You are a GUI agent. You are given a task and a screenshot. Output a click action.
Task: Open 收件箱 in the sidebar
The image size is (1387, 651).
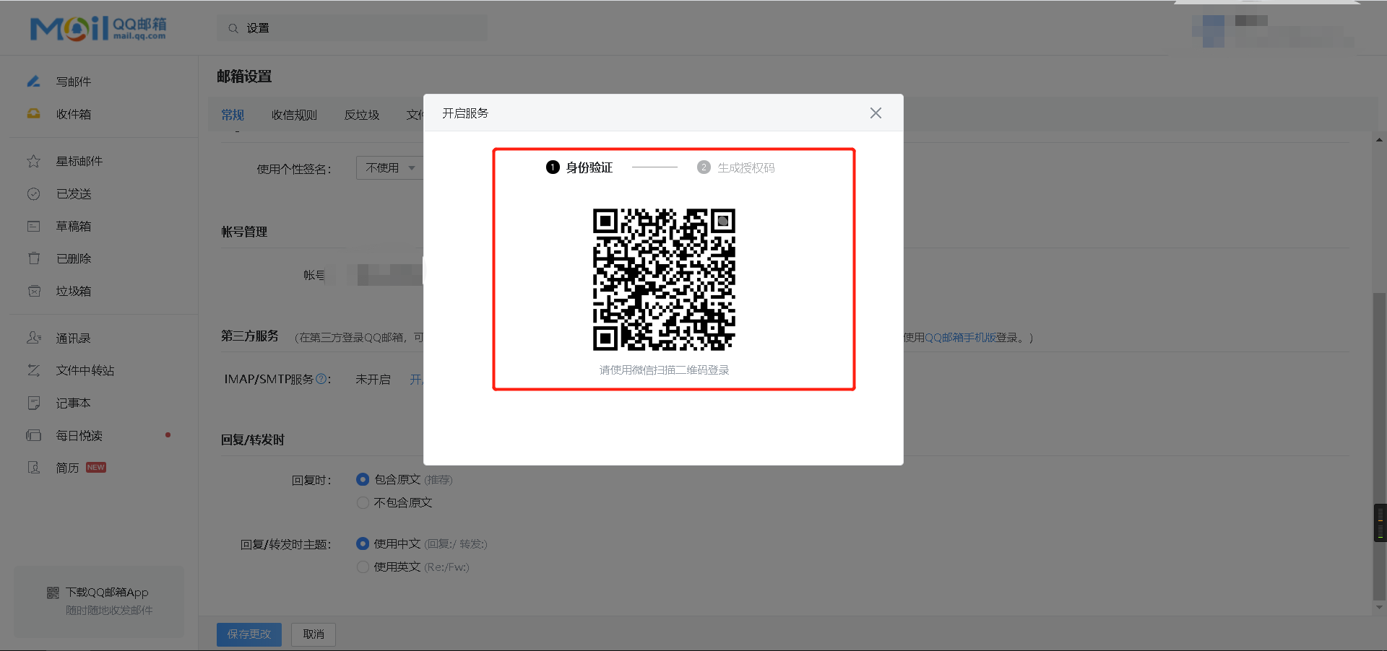point(74,114)
